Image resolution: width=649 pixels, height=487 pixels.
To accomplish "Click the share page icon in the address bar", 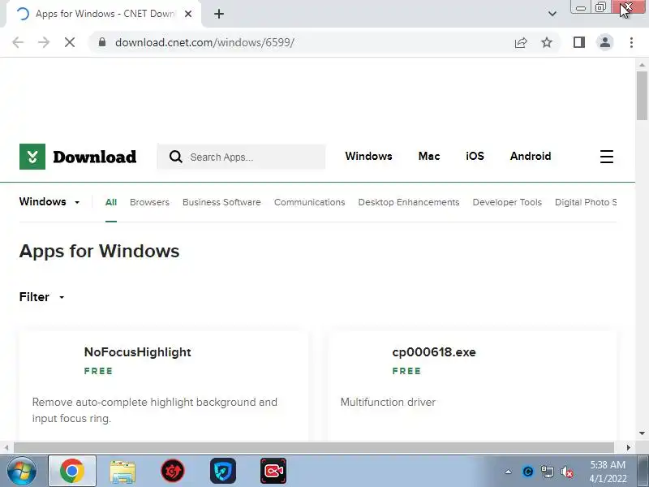I will click(521, 42).
